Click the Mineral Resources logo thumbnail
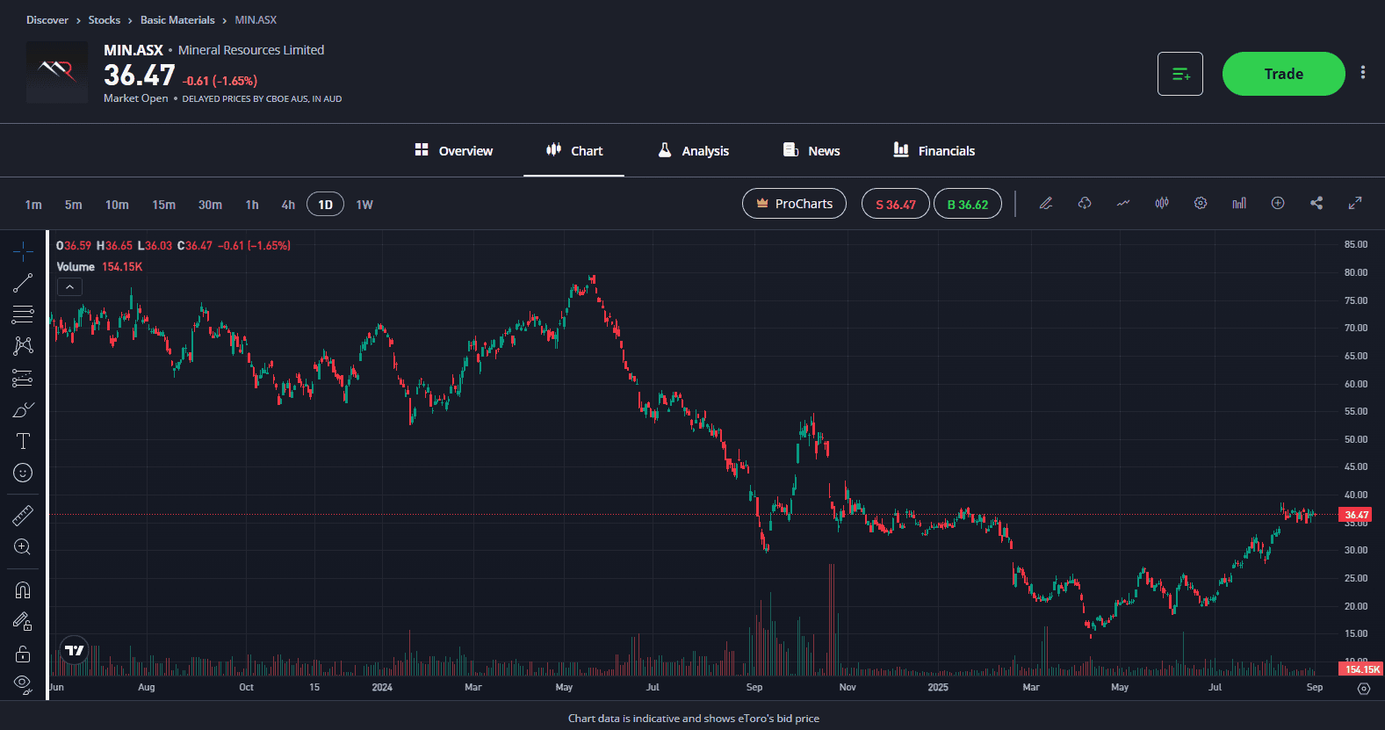This screenshot has width=1385, height=730. (x=57, y=72)
